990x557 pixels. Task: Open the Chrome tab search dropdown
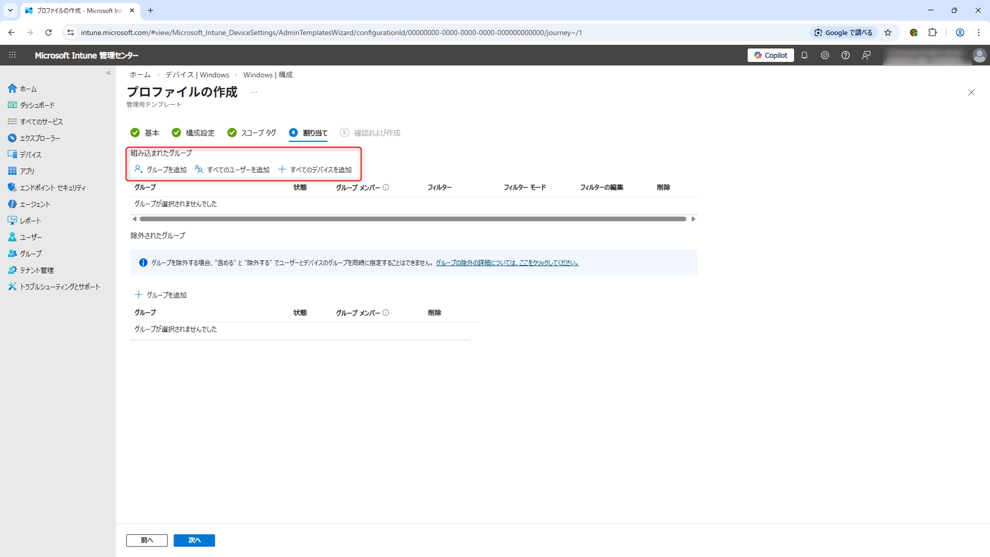point(10,10)
